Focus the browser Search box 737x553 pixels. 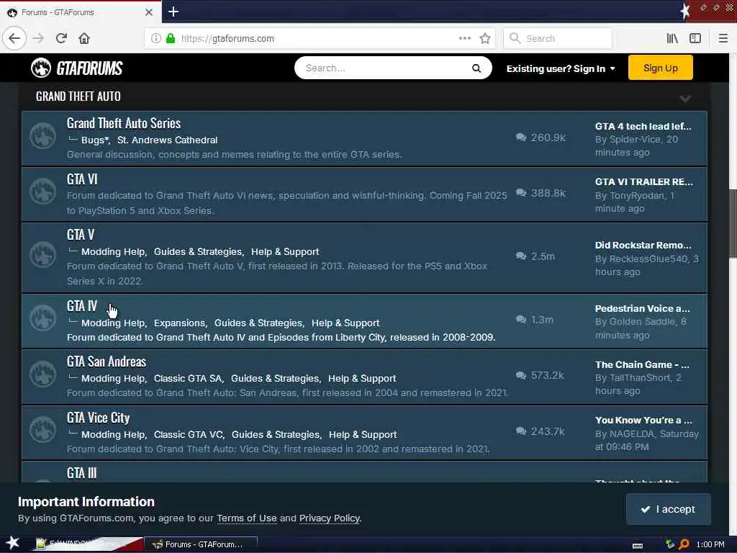(x=558, y=38)
